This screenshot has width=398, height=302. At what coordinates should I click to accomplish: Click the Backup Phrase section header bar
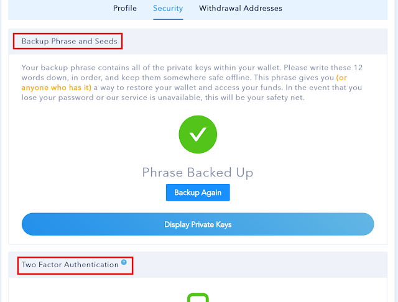coord(198,42)
